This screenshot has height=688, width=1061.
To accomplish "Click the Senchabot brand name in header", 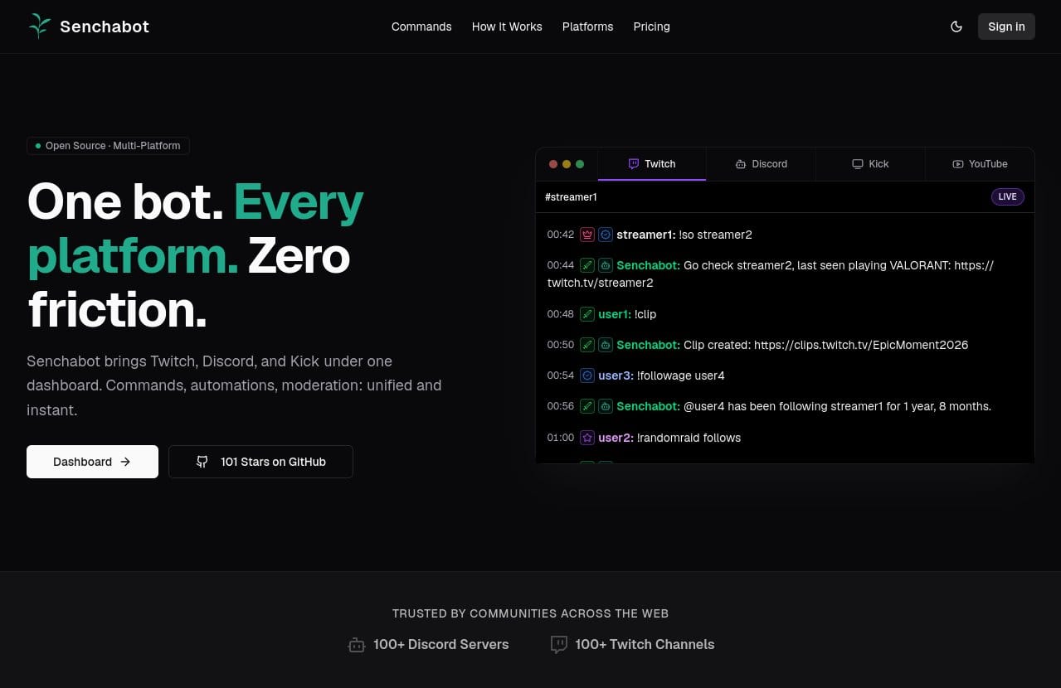I will 105,27.
